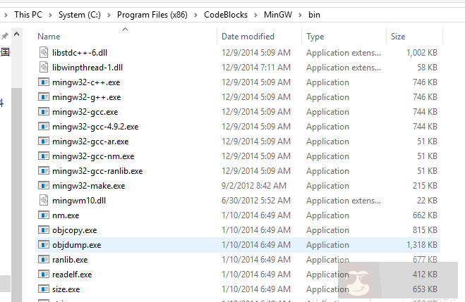Click the 815 KB size value

pyautogui.click(x=425, y=229)
